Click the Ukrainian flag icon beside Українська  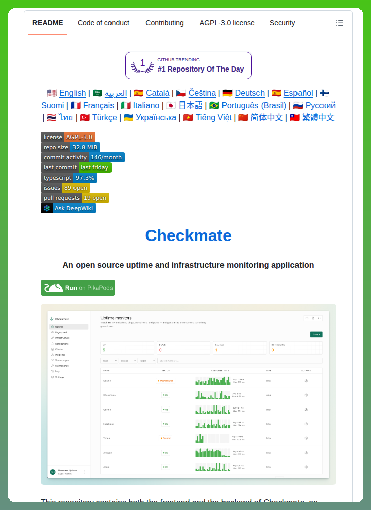[x=128, y=117]
